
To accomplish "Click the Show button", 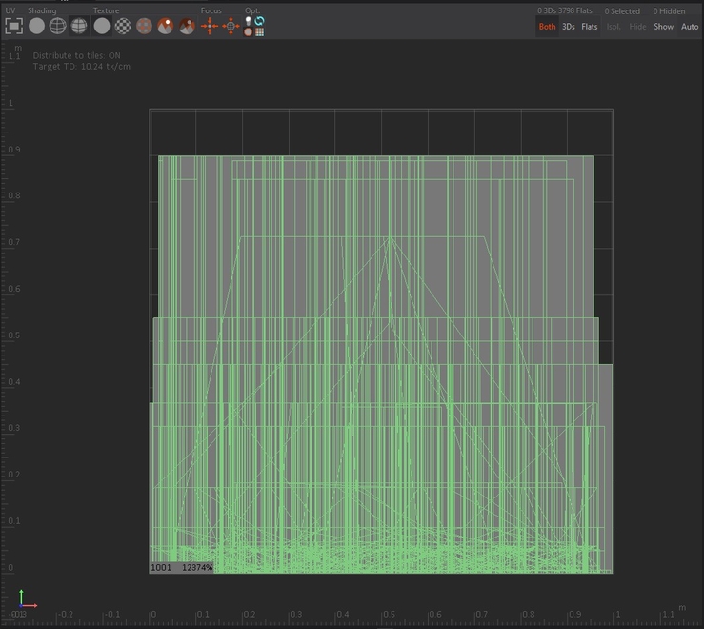I will [x=663, y=27].
